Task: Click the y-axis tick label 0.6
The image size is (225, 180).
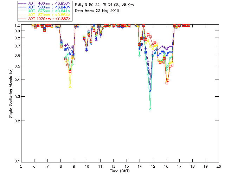Action: tap(17, 55)
